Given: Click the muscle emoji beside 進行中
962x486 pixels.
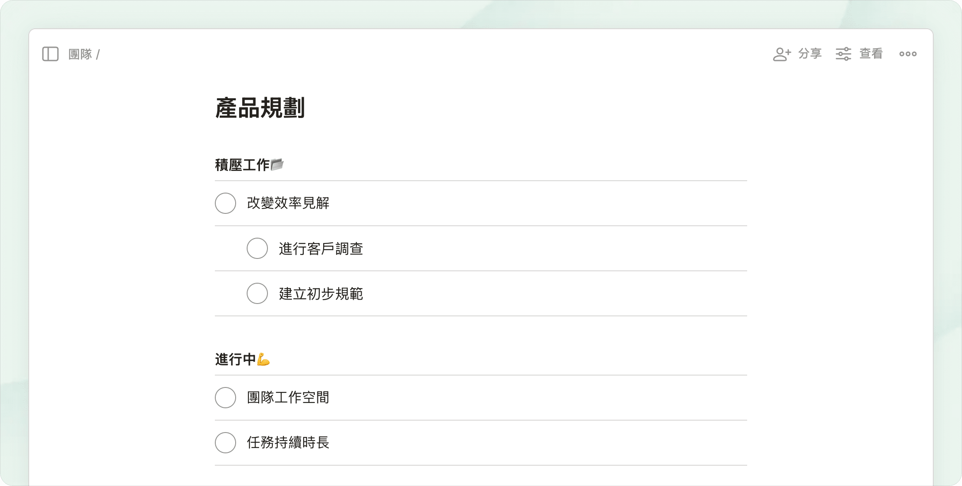Looking at the screenshot, I should tap(263, 359).
